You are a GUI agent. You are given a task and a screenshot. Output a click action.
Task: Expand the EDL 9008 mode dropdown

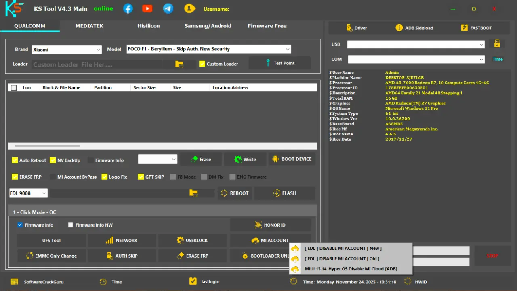(x=28, y=193)
